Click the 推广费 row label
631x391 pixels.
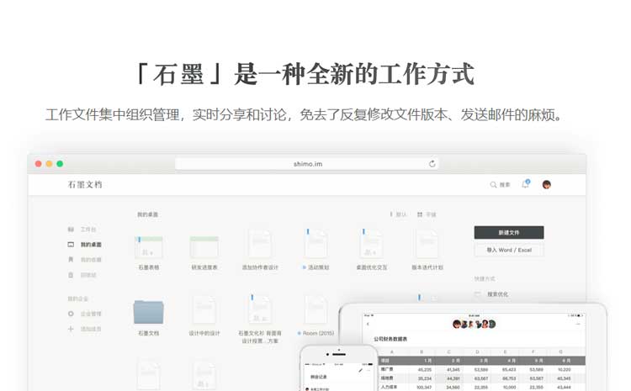pyautogui.click(x=387, y=369)
